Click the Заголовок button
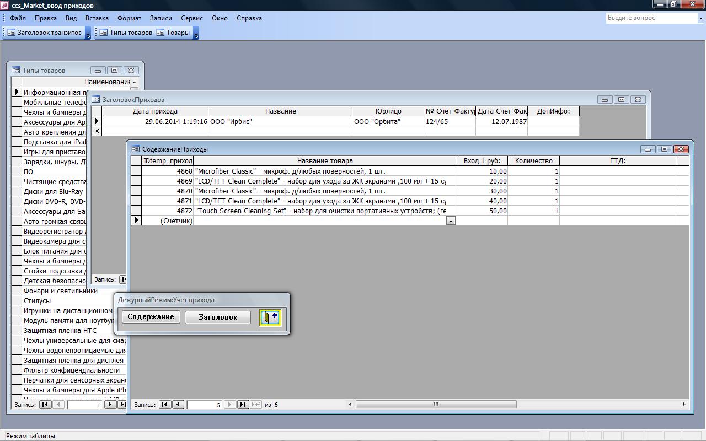Screen dimensions: 706x441 tap(218, 318)
